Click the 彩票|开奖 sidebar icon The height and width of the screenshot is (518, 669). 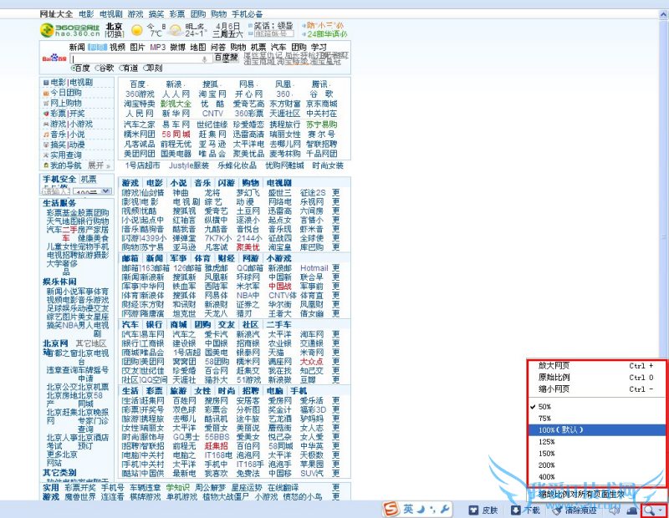[x=46, y=114]
